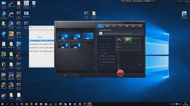190x106 pixels.
Task: Select the Clownfish desktop icon
Action: coord(11,14)
